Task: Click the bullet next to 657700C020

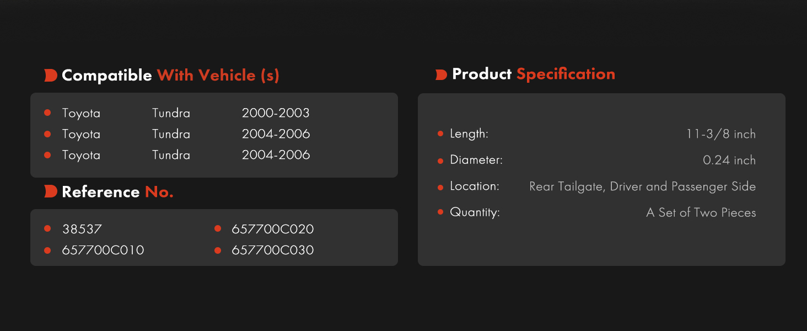Action: (x=218, y=228)
